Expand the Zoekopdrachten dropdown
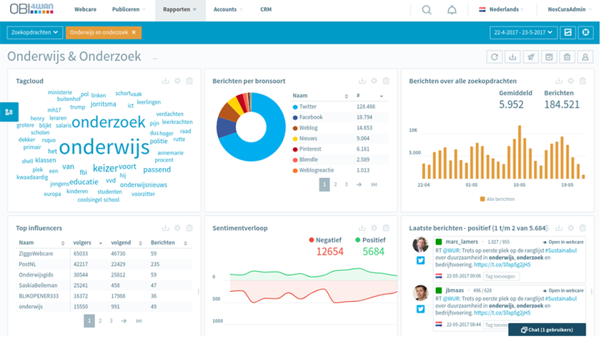Viewport: 601px width, 344px height. coord(34,33)
